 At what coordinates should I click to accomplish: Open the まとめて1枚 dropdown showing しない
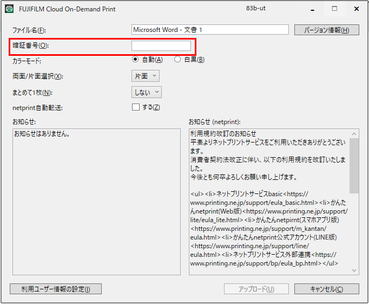click(x=147, y=92)
